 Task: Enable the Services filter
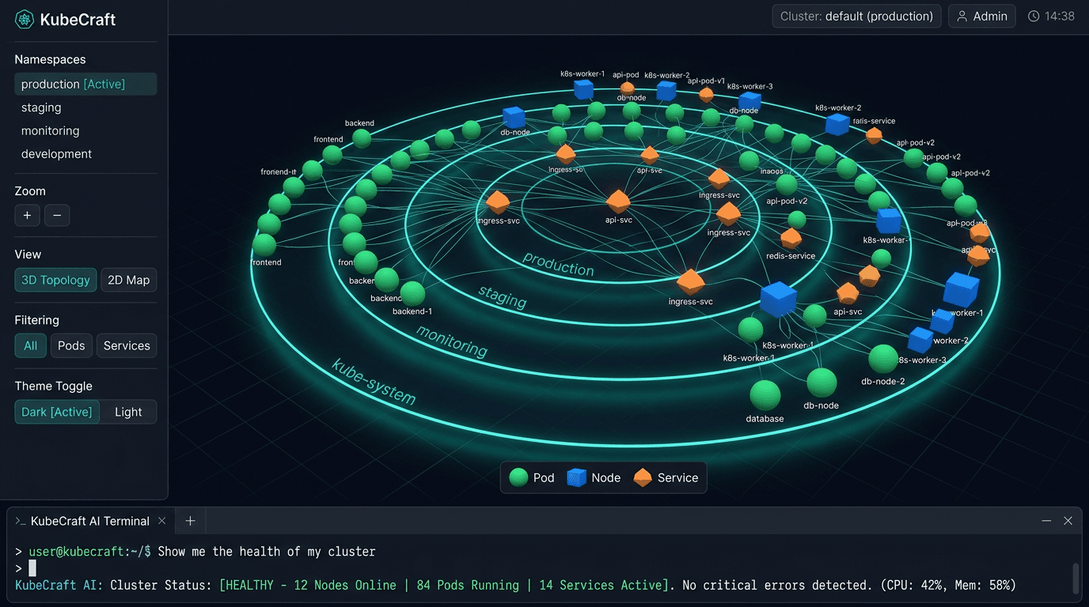coord(126,345)
